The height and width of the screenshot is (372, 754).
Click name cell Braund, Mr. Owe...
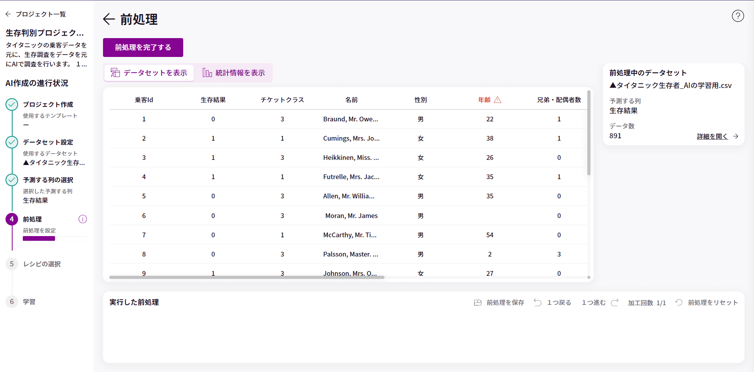(x=351, y=119)
